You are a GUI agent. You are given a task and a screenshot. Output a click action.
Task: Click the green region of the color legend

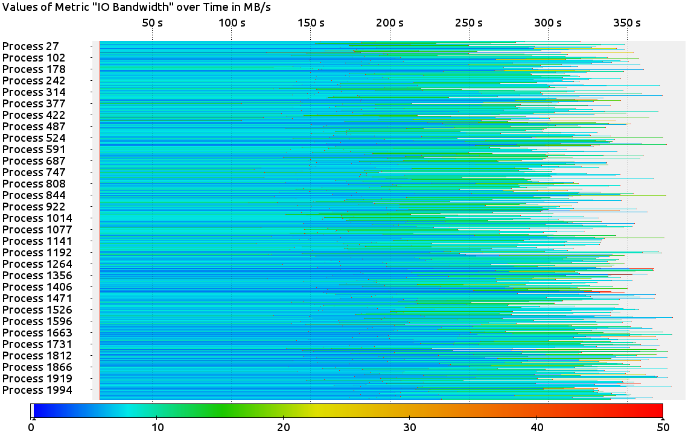click(x=220, y=411)
